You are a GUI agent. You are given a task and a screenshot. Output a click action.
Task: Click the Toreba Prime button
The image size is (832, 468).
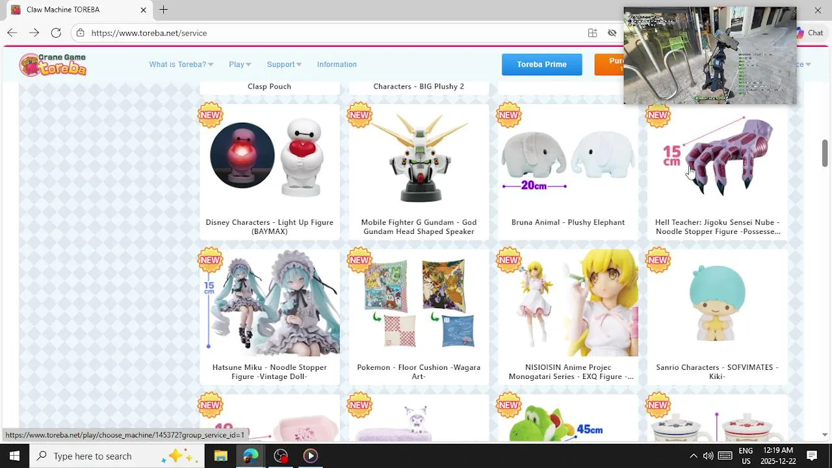tap(541, 64)
